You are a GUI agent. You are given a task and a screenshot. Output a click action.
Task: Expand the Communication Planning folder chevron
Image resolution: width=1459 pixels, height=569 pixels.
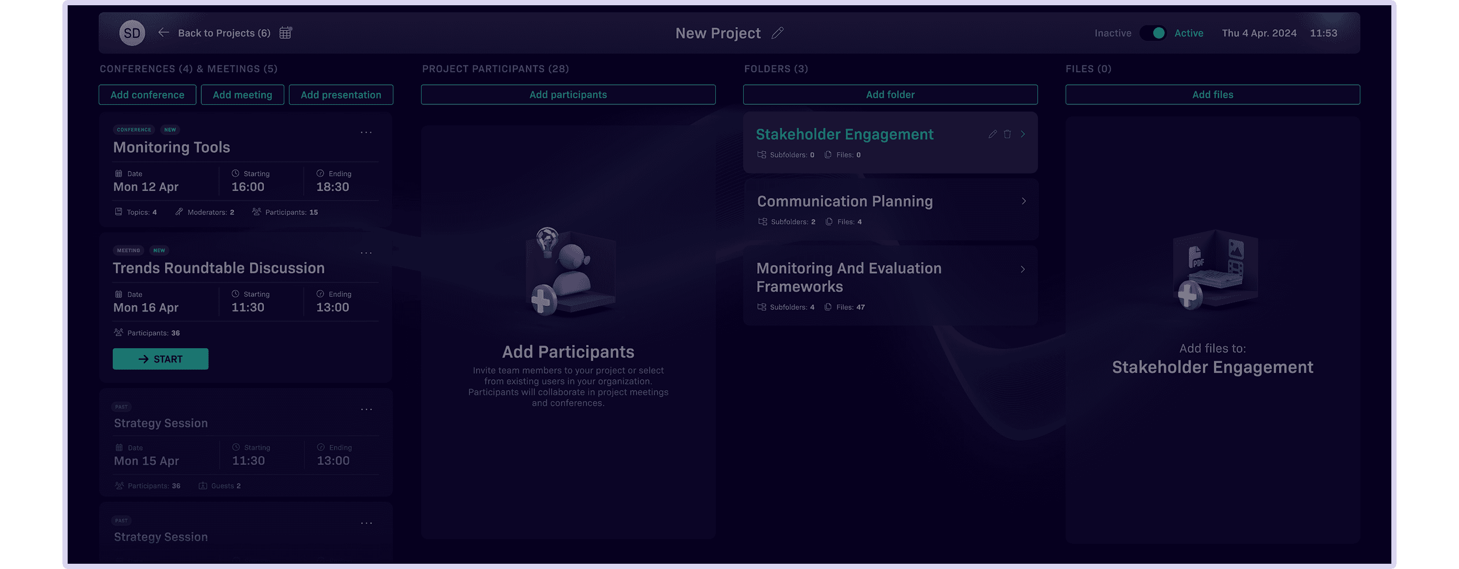click(1024, 201)
